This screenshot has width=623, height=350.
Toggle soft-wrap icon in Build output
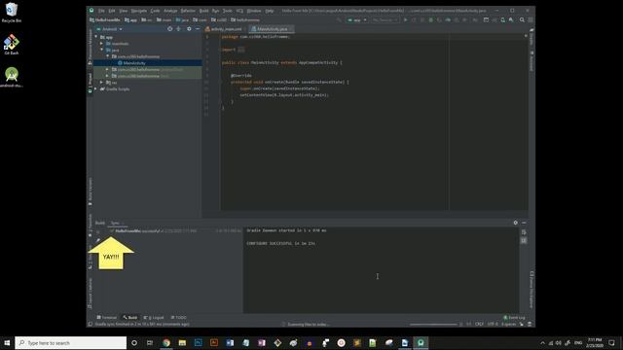click(524, 232)
